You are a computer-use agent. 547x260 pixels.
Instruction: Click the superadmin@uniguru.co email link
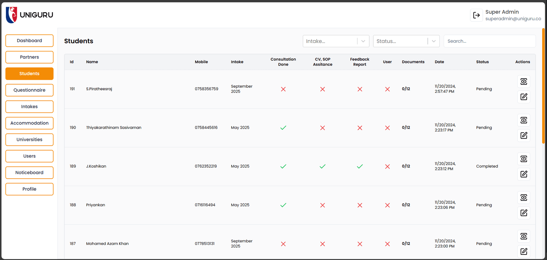tap(513, 19)
